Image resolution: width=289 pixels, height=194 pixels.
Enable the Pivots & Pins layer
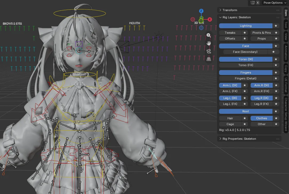pyautogui.click(x=262, y=33)
